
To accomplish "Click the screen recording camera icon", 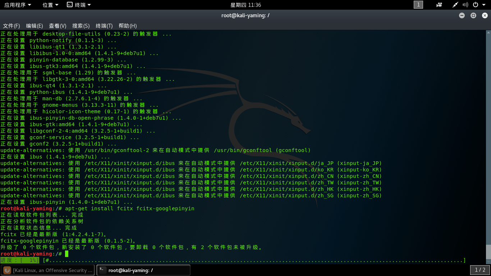I will [x=439, y=5].
